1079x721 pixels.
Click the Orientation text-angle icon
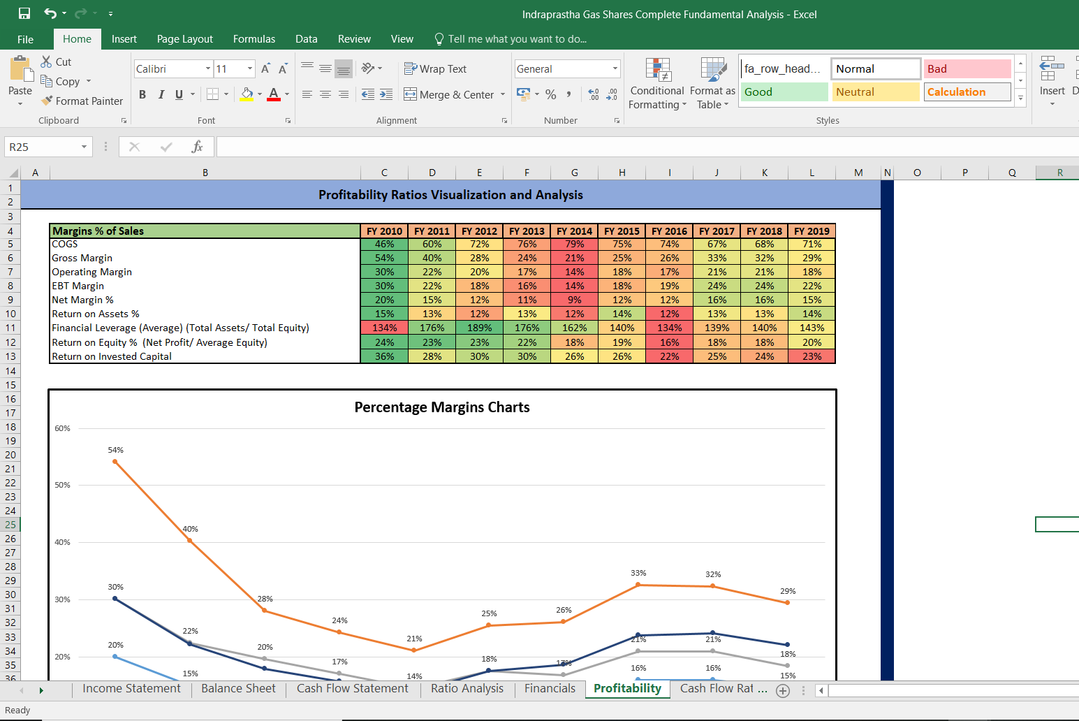(x=368, y=68)
